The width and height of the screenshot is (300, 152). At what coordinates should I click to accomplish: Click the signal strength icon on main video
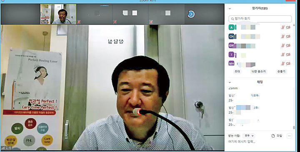pos(3,148)
